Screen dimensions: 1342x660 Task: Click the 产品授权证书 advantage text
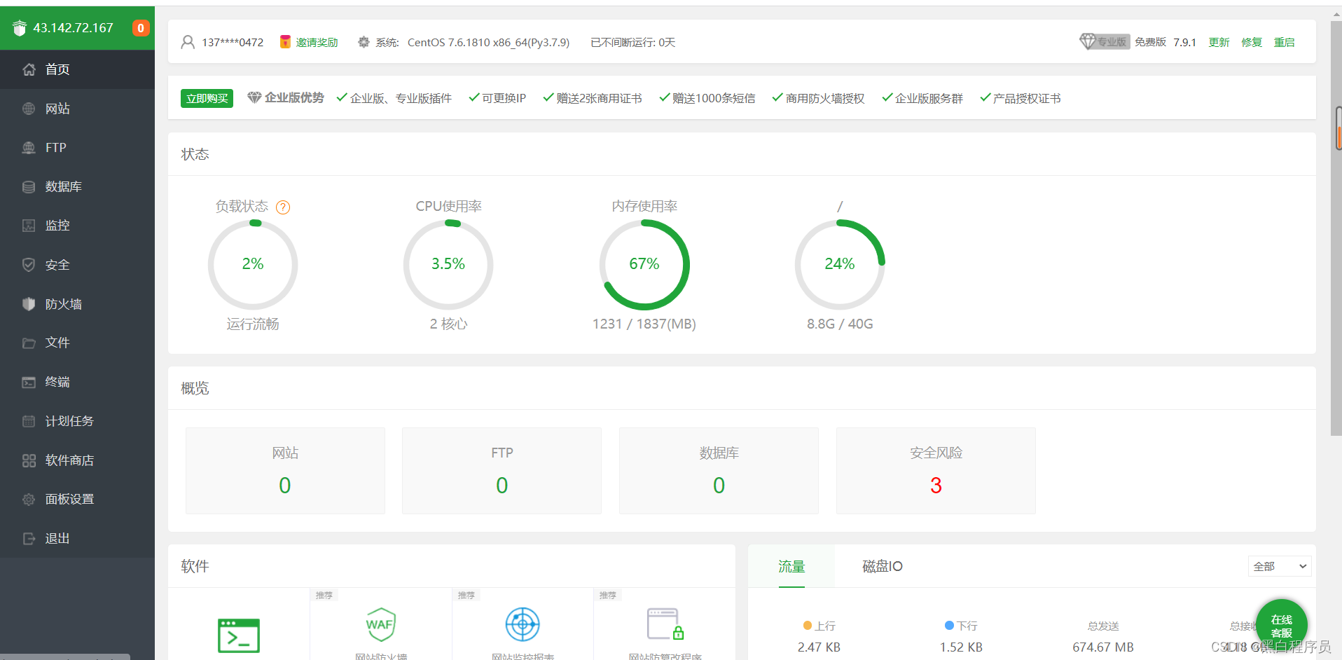(x=1027, y=98)
